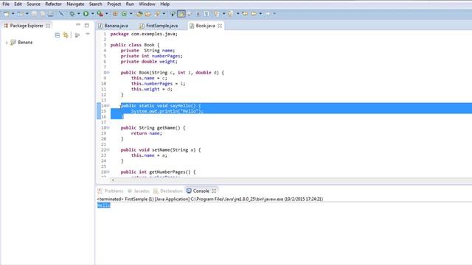The image size is (472, 265).
Task: Click the Open Type icon
Action: [x=139, y=14]
